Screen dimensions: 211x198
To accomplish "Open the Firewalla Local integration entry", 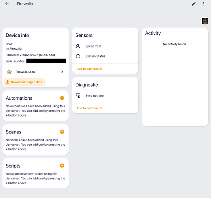I will pos(36,72).
